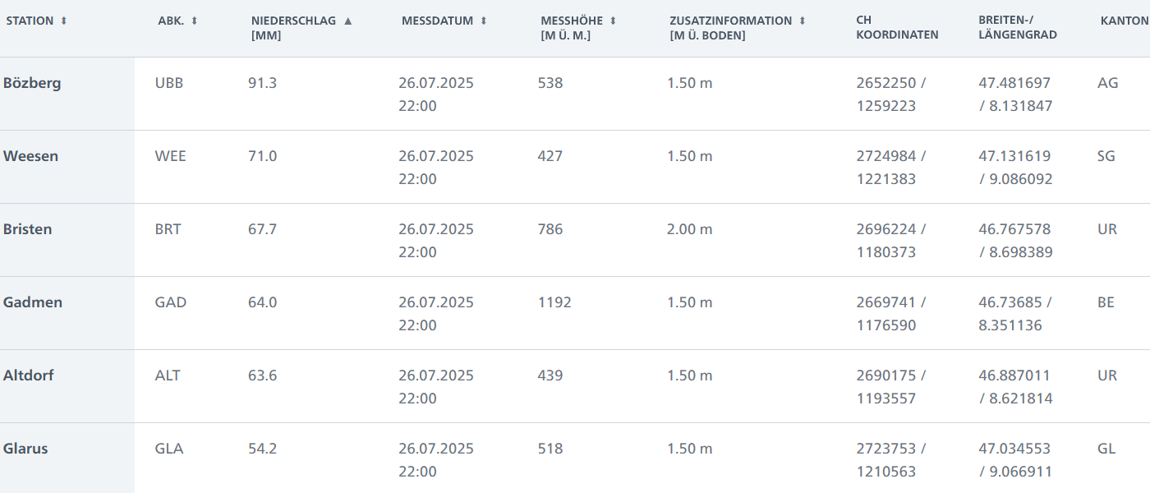Image resolution: width=1150 pixels, height=493 pixels.
Task: Click the Kanton column header
Action: pos(1124,21)
